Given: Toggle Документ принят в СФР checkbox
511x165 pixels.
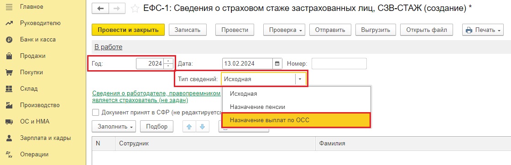Looking at the screenshot, I should (x=95, y=112).
